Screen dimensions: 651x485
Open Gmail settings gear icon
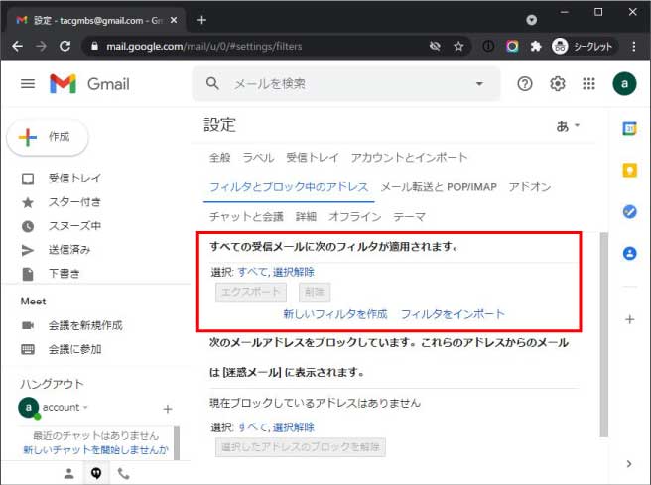click(557, 84)
